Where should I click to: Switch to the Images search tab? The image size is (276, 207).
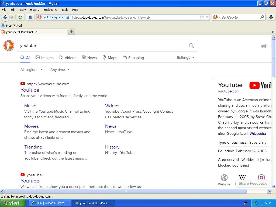[44, 58]
